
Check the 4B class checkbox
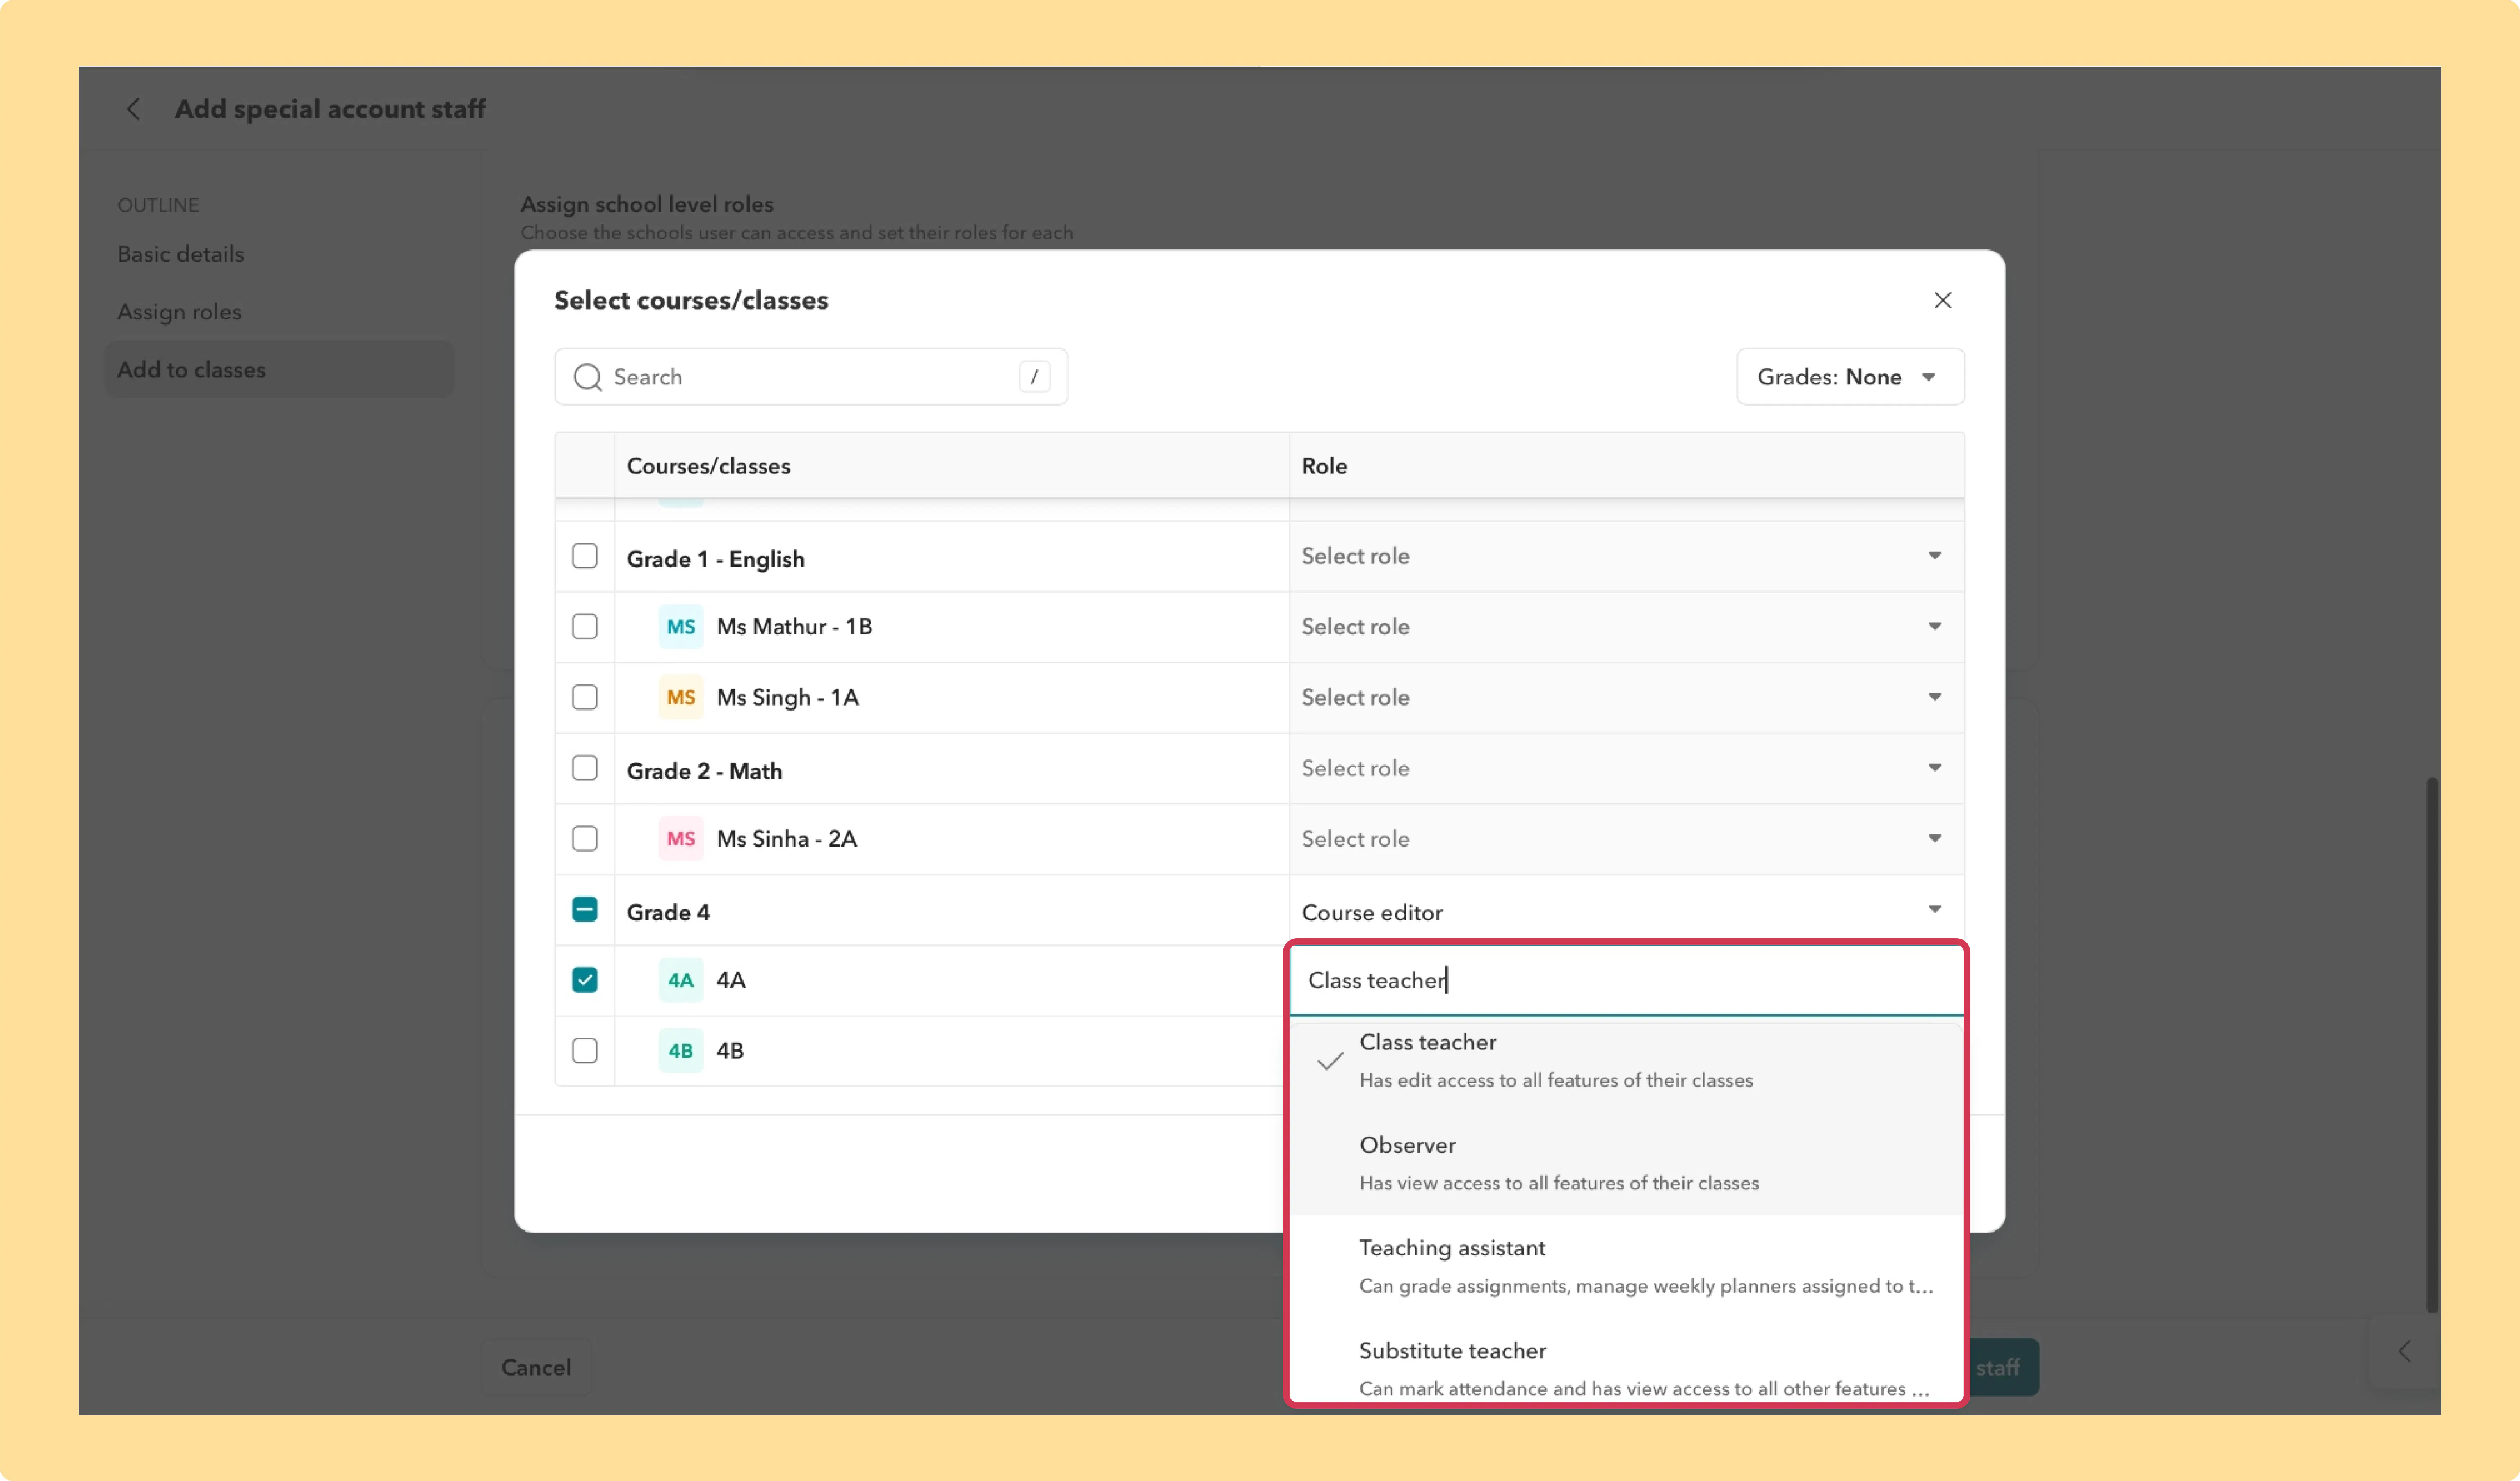[x=584, y=1051]
